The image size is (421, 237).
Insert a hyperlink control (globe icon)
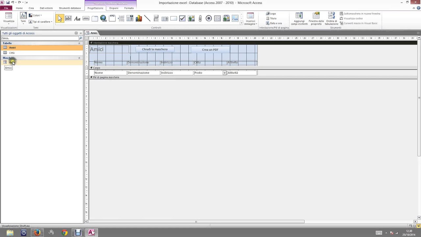pos(103,18)
